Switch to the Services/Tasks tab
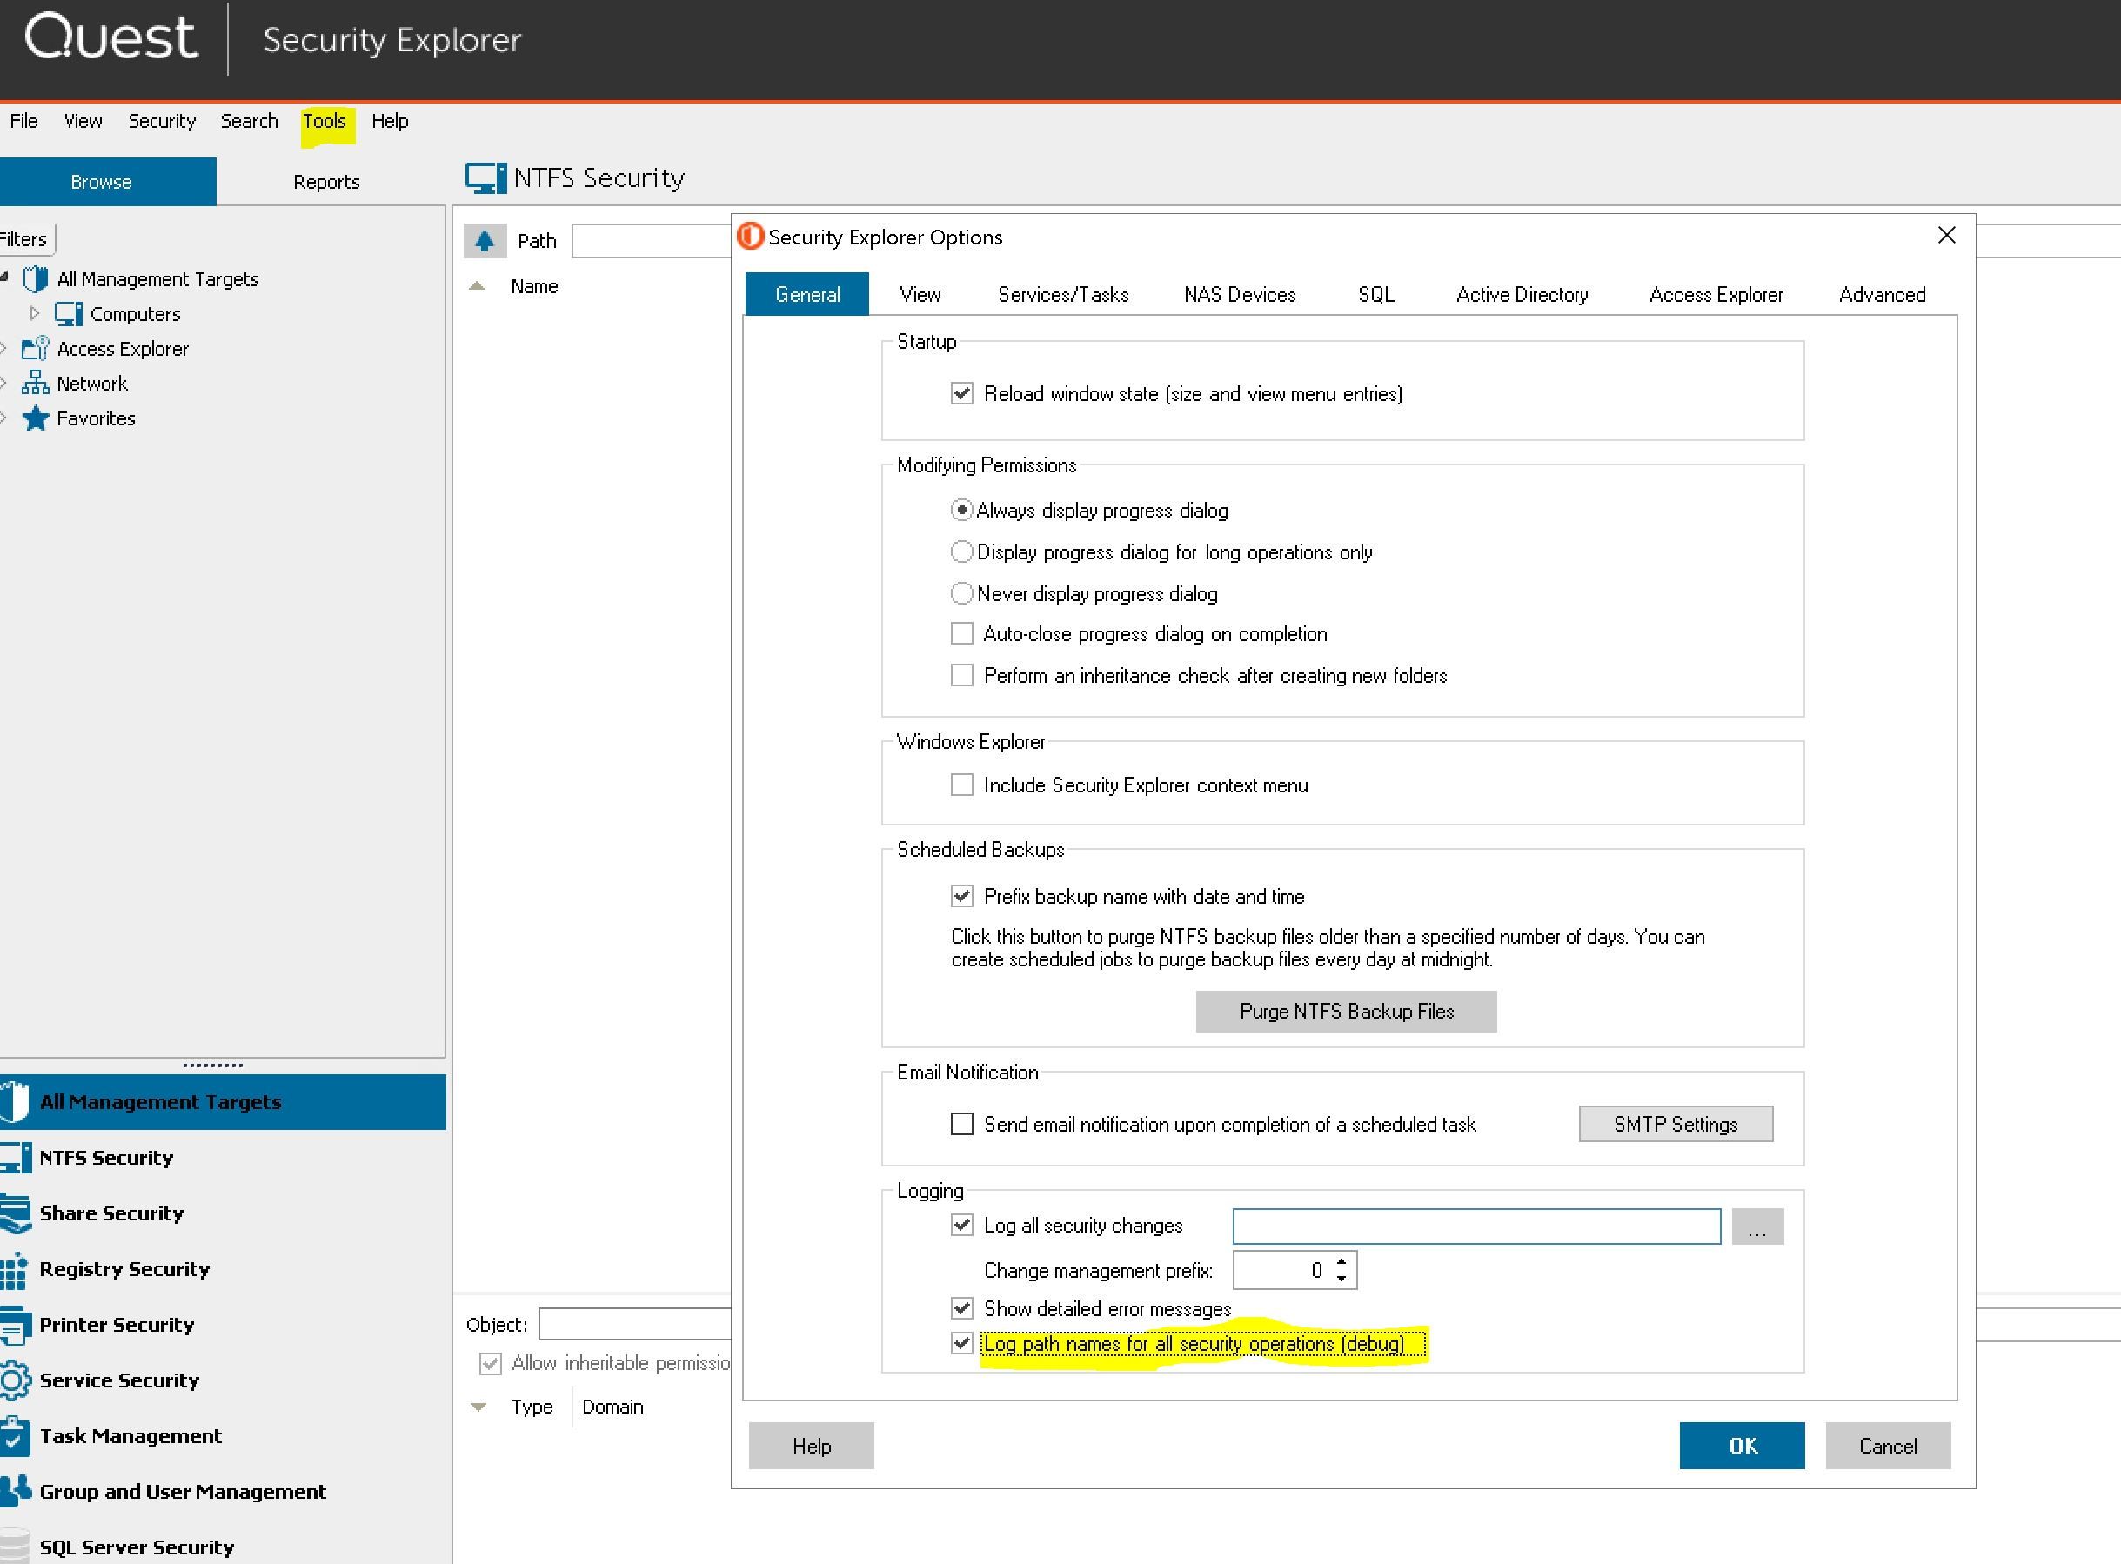The height and width of the screenshot is (1564, 2121). (x=1063, y=294)
